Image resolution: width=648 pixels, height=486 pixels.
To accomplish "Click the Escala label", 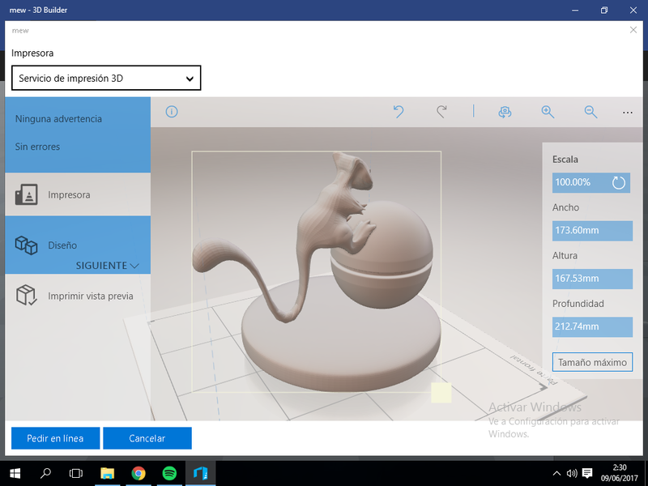I will pos(565,160).
